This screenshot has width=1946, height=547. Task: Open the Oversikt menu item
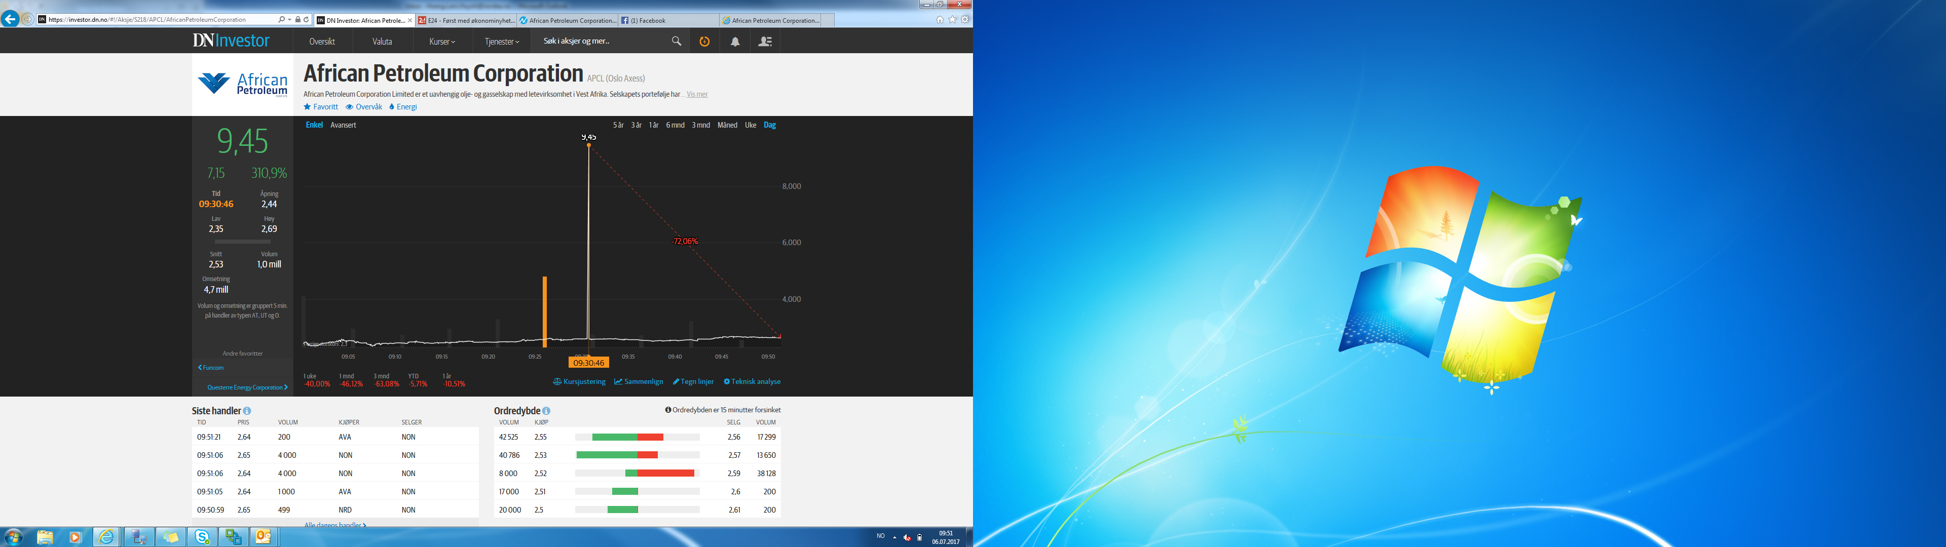322,42
